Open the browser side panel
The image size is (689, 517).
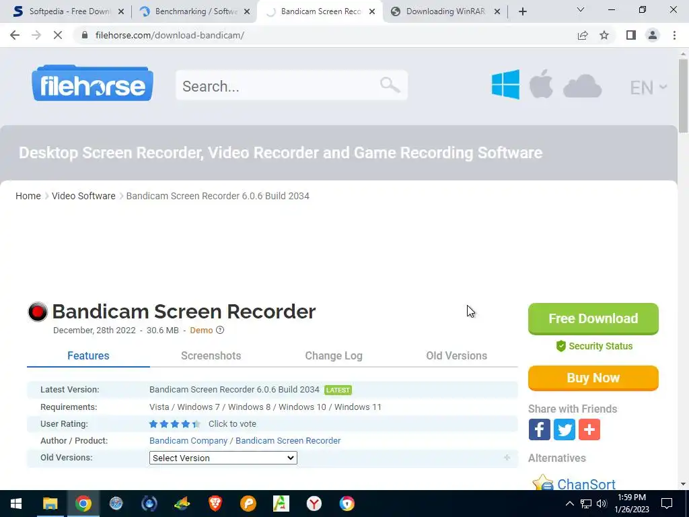pyautogui.click(x=631, y=35)
